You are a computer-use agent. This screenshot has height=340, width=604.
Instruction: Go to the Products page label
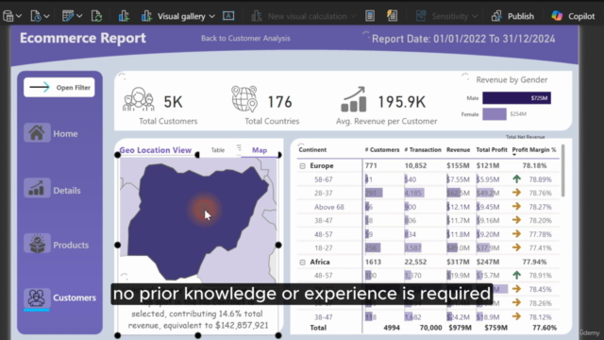(x=71, y=246)
